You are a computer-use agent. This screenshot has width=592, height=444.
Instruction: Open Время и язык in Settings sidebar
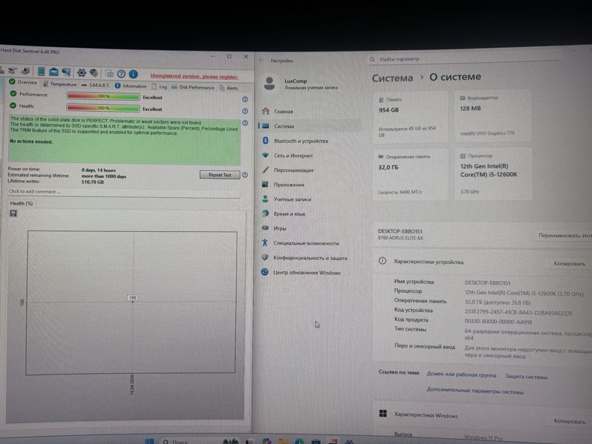tap(310, 214)
